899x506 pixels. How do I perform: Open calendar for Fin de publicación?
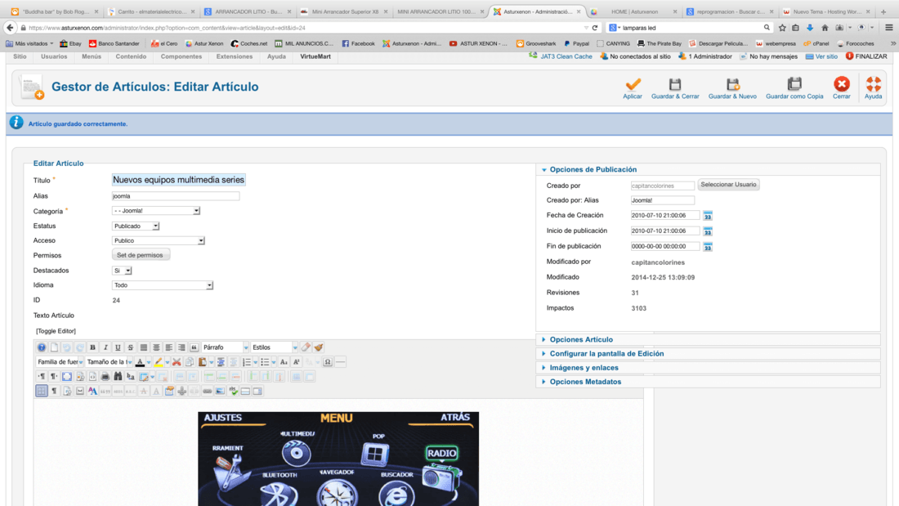coord(708,247)
